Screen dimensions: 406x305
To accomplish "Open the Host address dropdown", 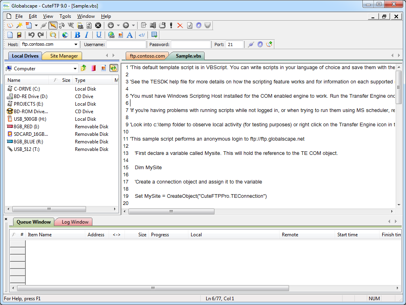I will click(x=76, y=44).
